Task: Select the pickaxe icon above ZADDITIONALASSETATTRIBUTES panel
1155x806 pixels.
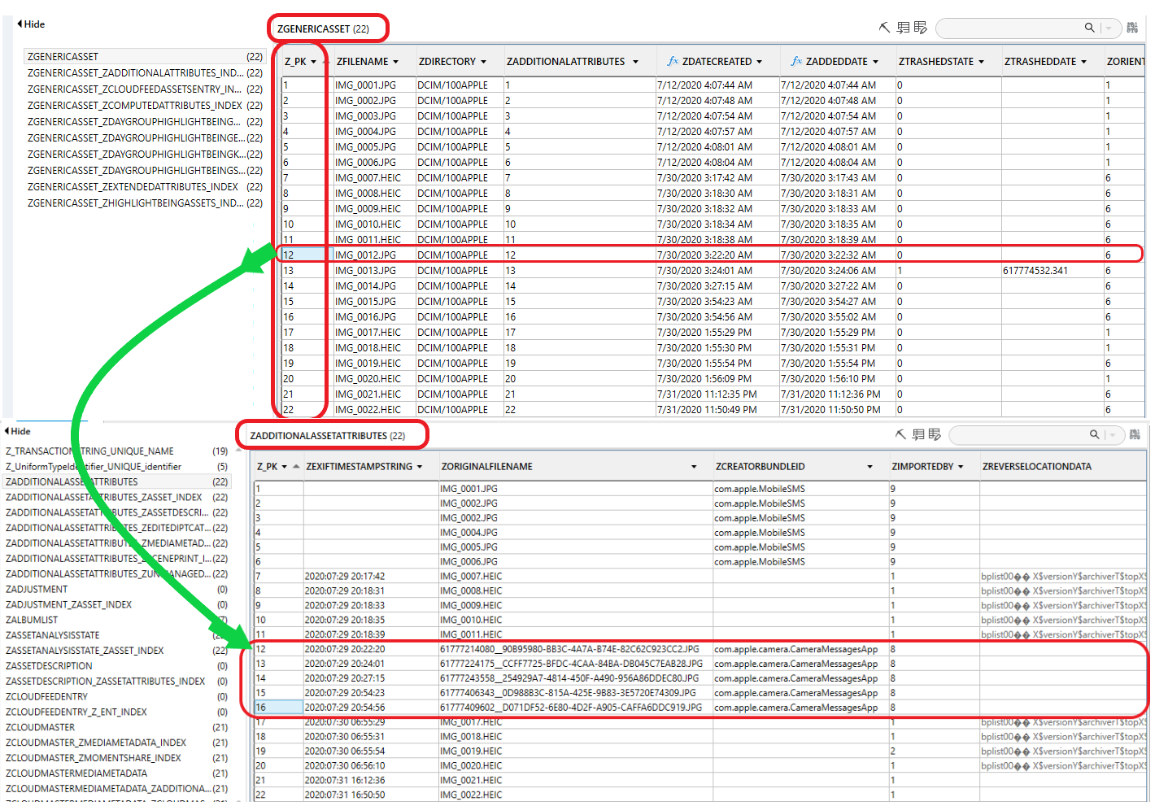Action: point(900,434)
